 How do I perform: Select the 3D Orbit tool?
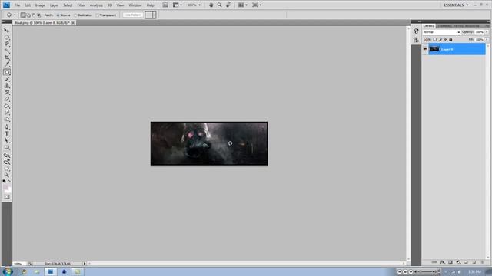(7, 162)
